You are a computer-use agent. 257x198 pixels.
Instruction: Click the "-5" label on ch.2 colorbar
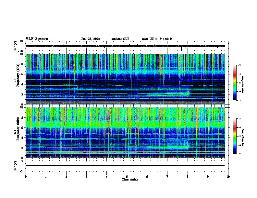point(239,136)
